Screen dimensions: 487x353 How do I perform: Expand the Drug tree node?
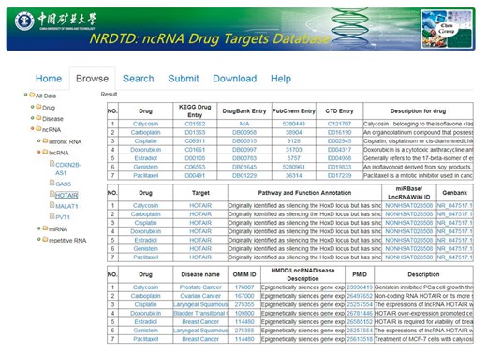(x=32, y=107)
